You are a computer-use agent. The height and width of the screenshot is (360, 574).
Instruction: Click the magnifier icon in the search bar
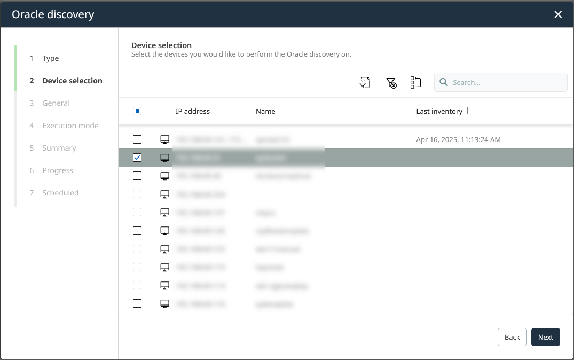click(444, 82)
